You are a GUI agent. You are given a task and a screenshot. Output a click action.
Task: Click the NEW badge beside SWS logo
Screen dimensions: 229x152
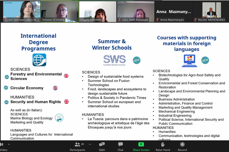[x=137, y=60]
